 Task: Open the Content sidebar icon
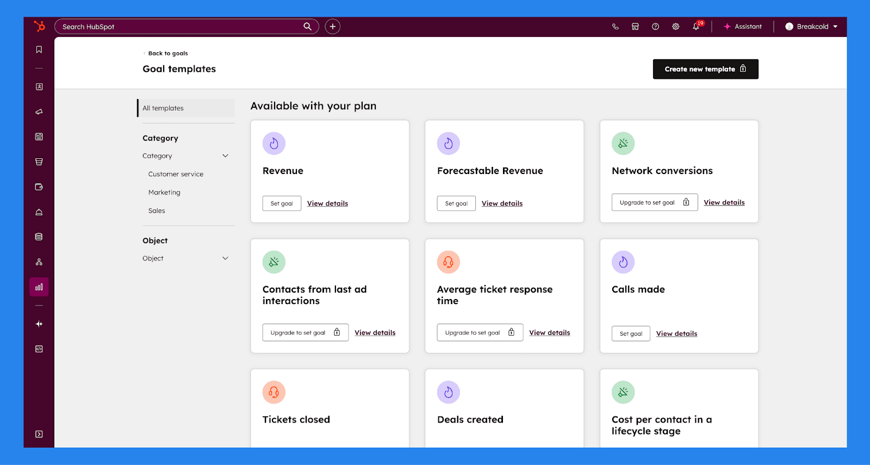[39, 137]
